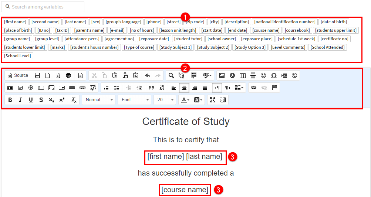The width and height of the screenshot is (371, 197).
Task: Insert a Numbered List
Action: [106, 88]
